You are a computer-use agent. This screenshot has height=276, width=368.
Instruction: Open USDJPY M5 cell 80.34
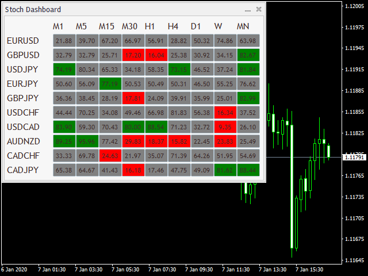(87, 70)
